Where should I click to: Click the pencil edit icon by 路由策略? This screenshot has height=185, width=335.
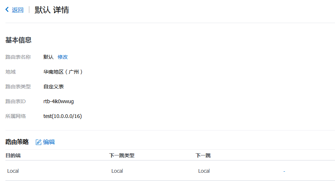coord(38,142)
